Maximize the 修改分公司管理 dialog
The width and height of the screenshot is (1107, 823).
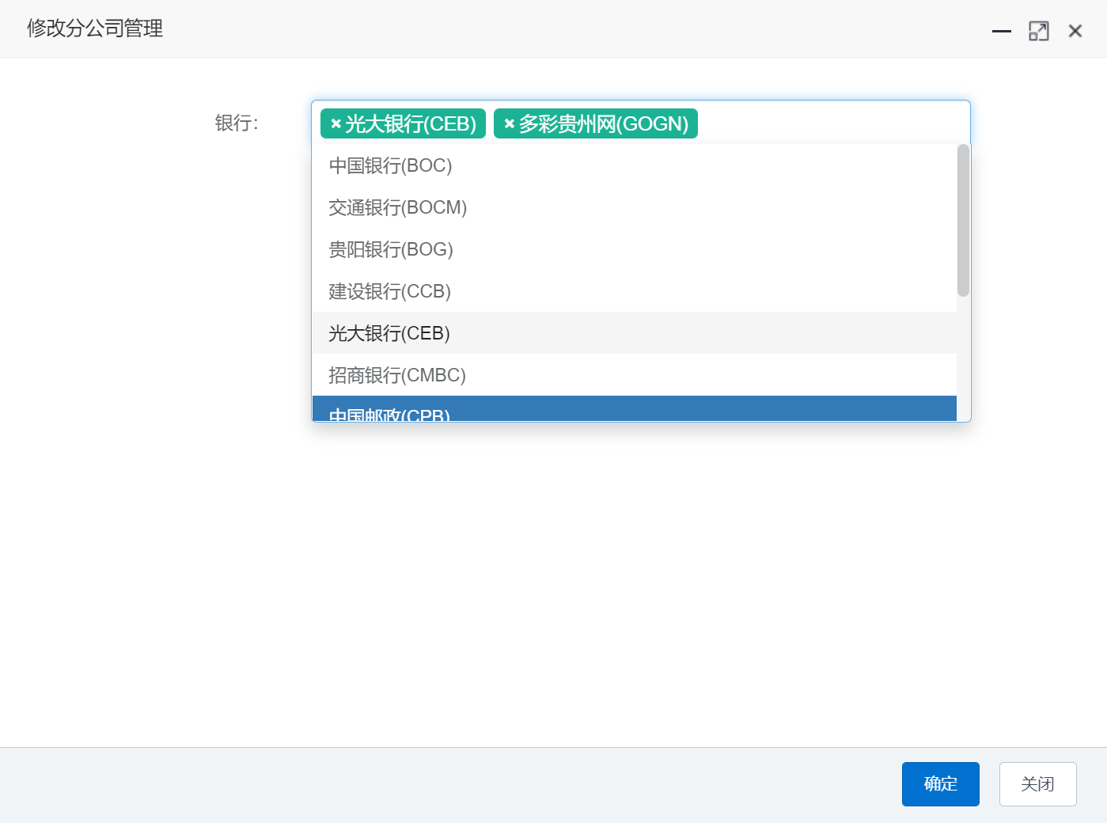pyautogui.click(x=1038, y=31)
